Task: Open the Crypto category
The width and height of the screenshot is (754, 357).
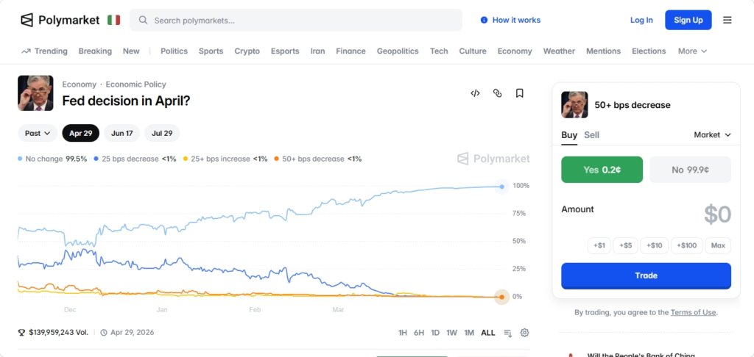Action: point(247,51)
